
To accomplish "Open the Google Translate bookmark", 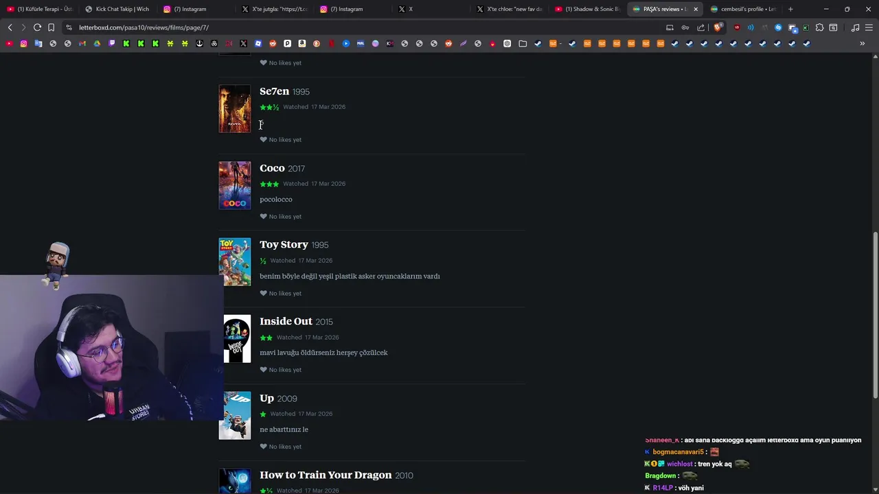I will pyautogui.click(x=38, y=43).
